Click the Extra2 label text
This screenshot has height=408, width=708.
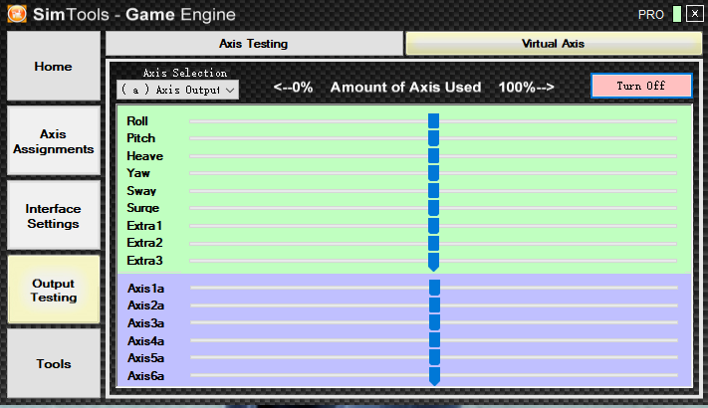(144, 243)
